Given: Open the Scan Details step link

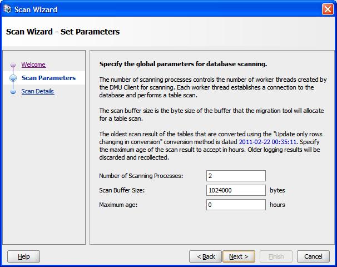Looking at the screenshot, I should point(38,91).
